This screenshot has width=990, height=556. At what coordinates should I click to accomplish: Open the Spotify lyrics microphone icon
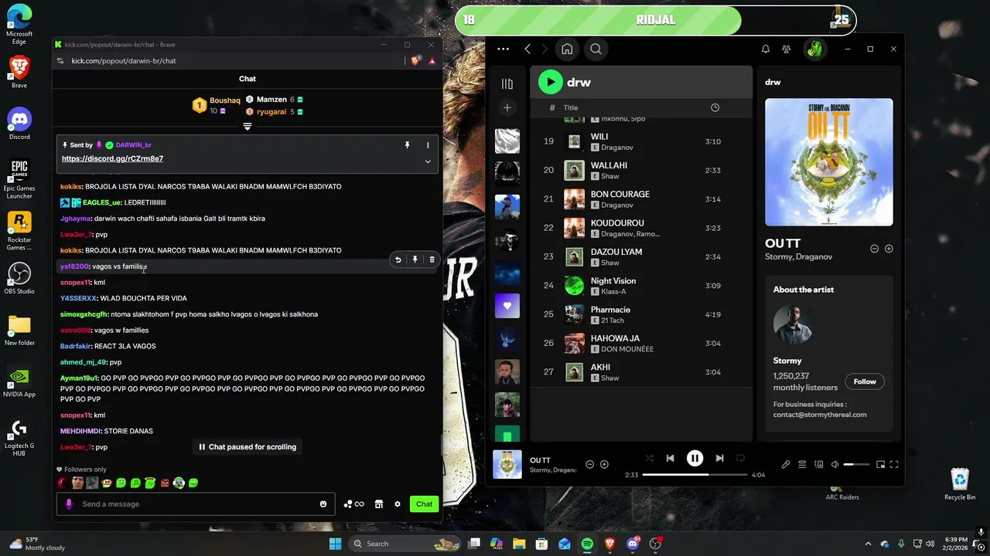(x=786, y=464)
